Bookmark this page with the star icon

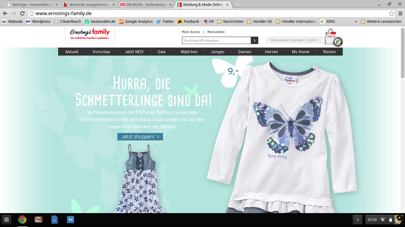click(391, 13)
